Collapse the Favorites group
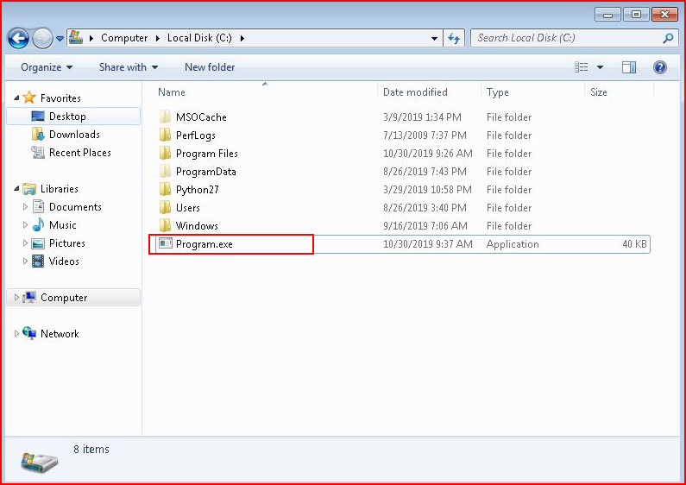 coord(16,98)
